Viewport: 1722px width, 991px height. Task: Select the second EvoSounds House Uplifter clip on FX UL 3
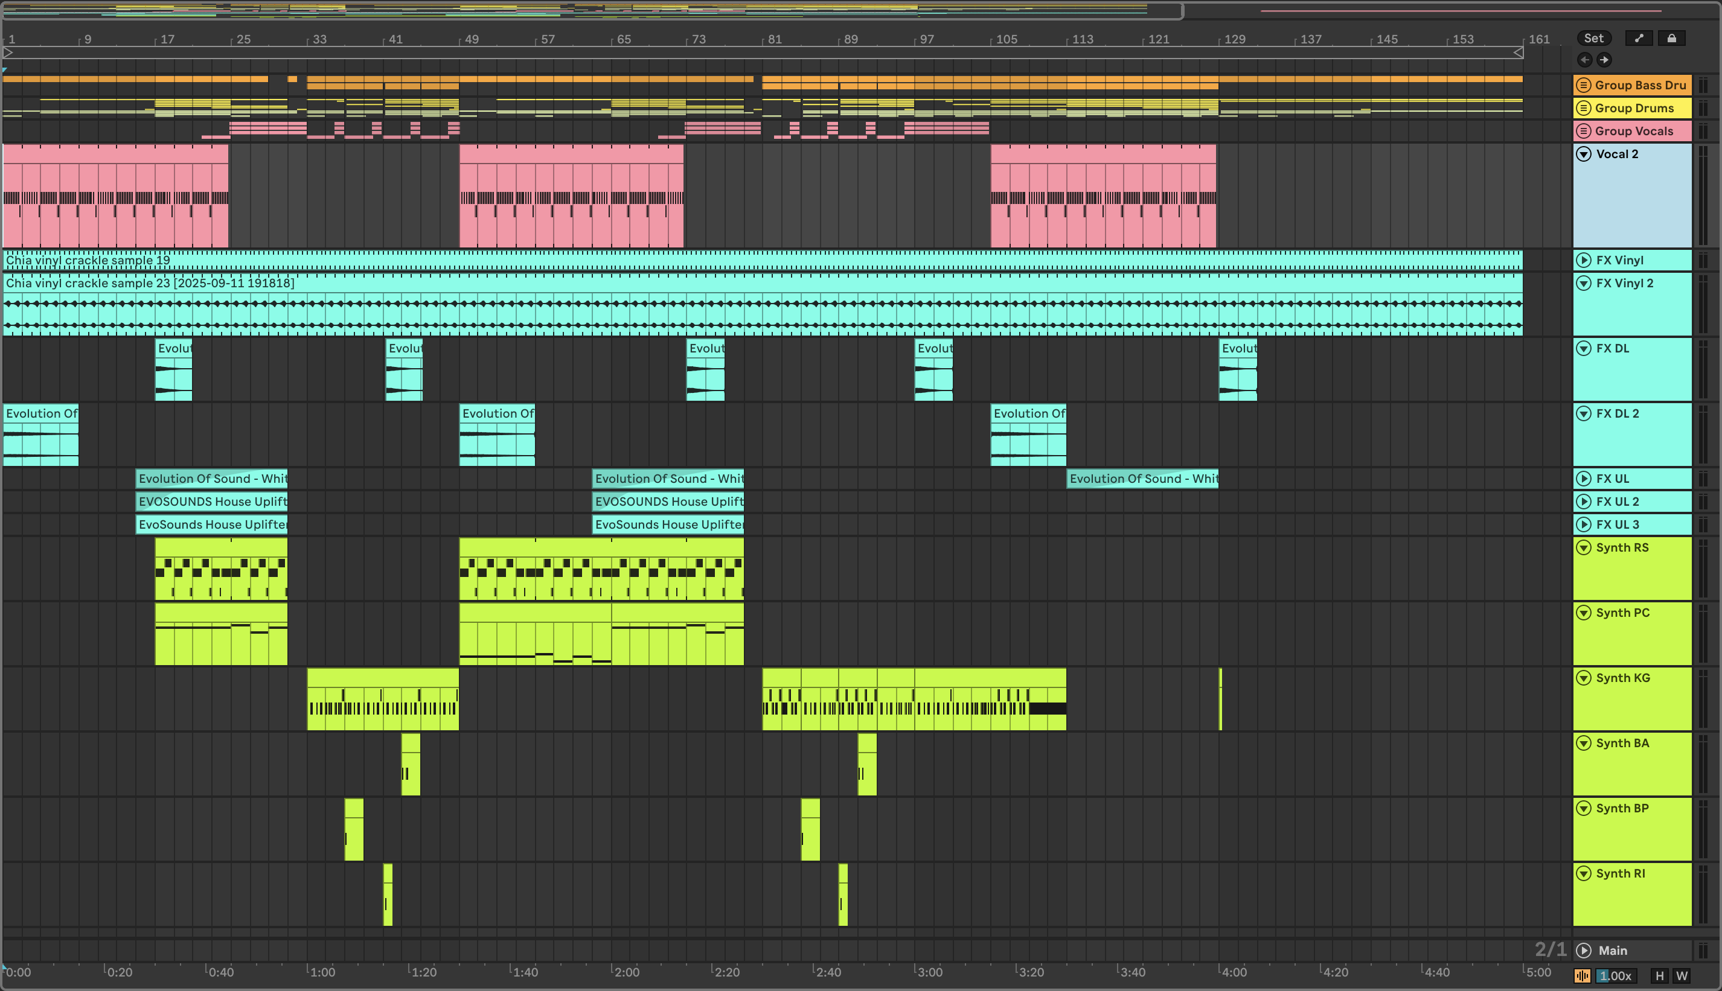click(668, 524)
